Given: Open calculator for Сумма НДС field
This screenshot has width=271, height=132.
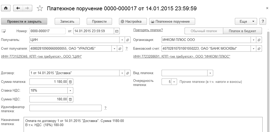Looking at the screenshot, I should click(71, 99).
